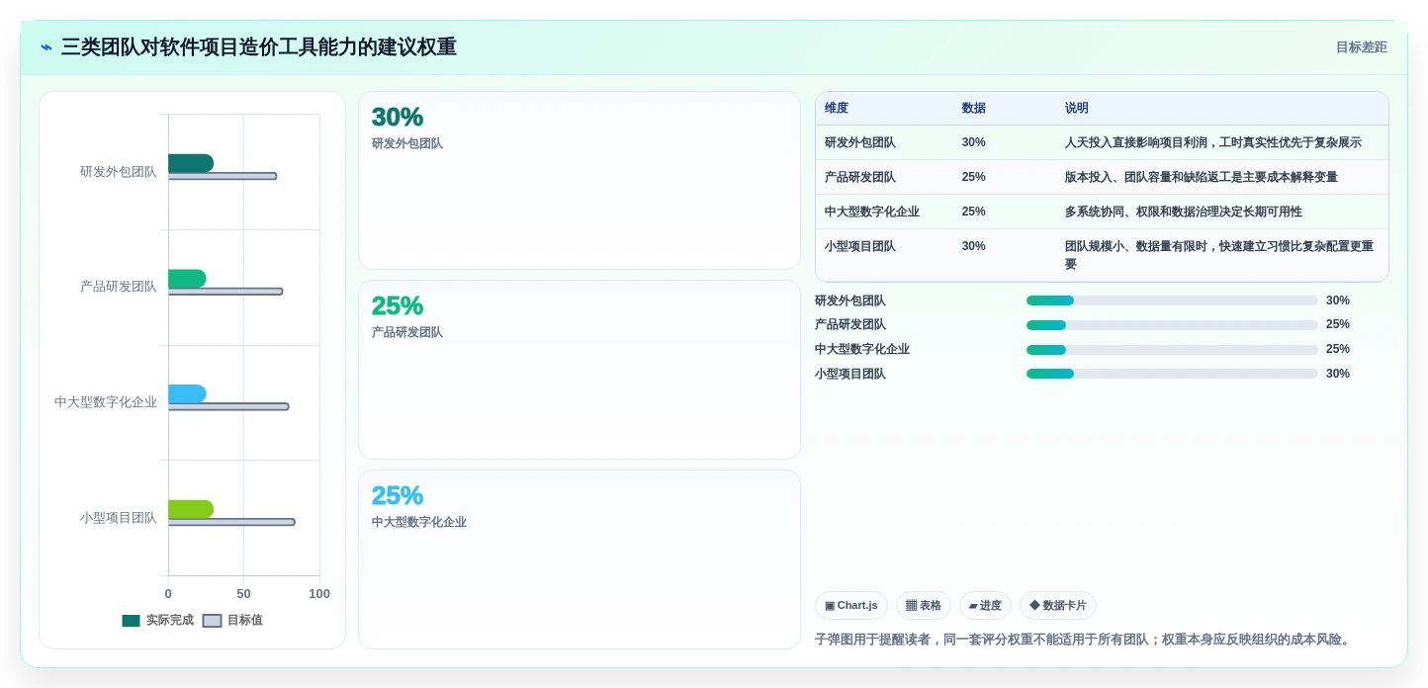Click the dark green 研发外包团队 actual bar in chart
Viewport: 1428px width, 688px height.
(191, 163)
